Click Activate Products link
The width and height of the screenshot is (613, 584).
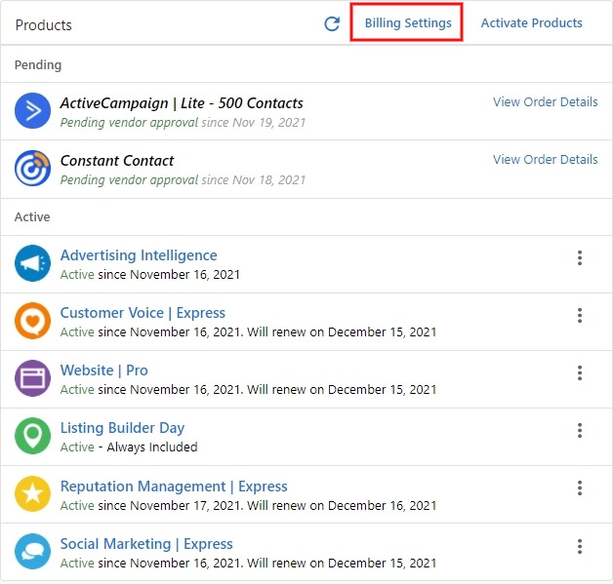(x=531, y=23)
